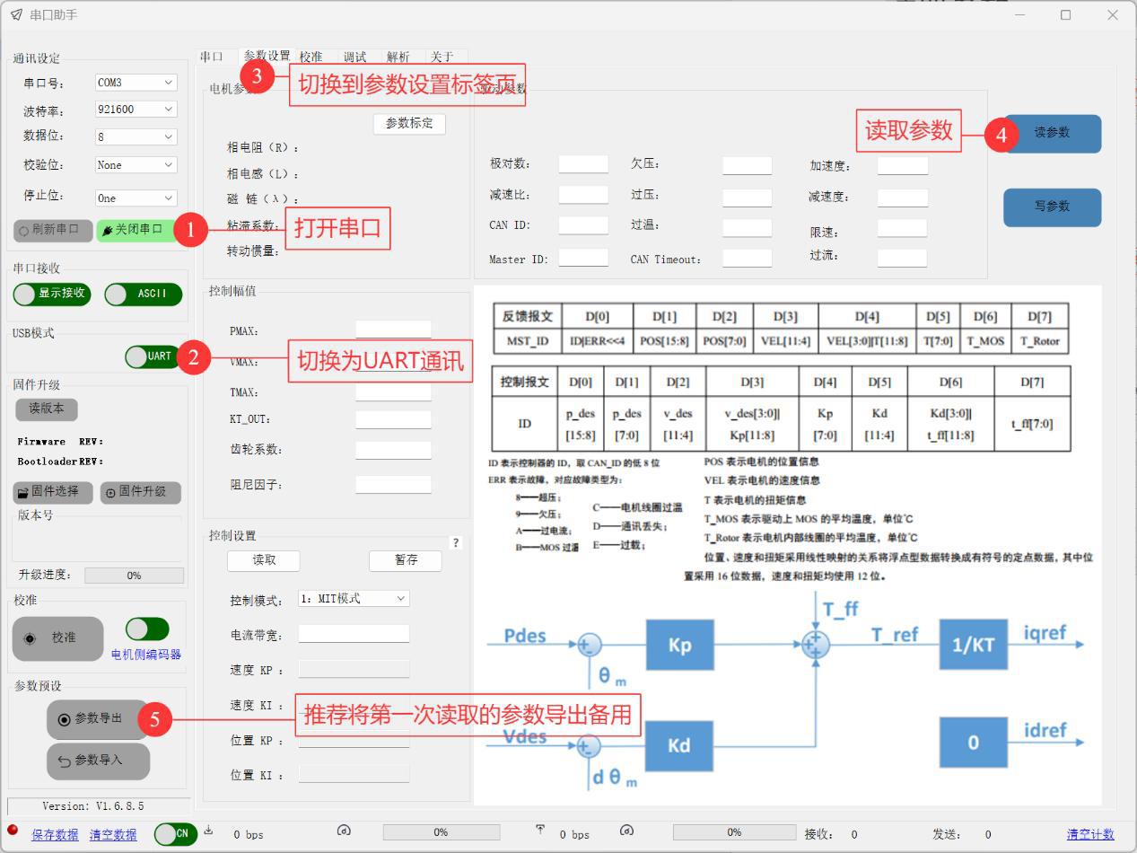Click the PMAX input field
Screen dimensions: 1137x853
[393, 330]
